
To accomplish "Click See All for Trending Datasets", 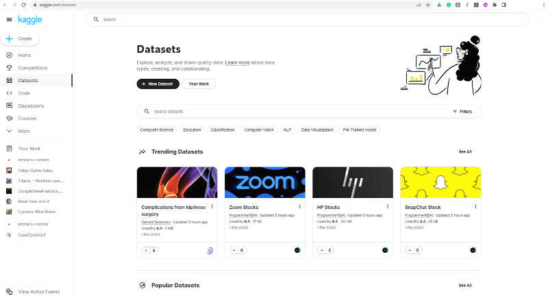I will click(465, 151).
